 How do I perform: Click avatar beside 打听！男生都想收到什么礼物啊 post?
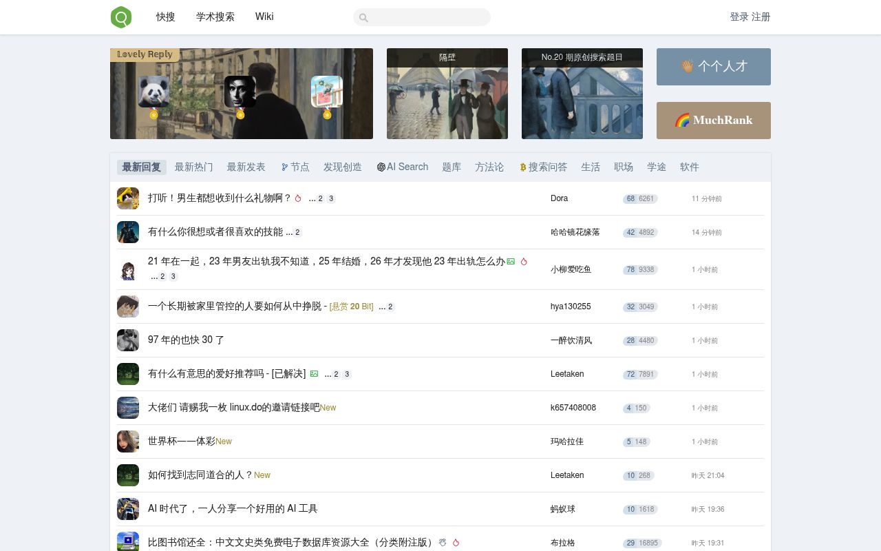(x=128, y=198)
